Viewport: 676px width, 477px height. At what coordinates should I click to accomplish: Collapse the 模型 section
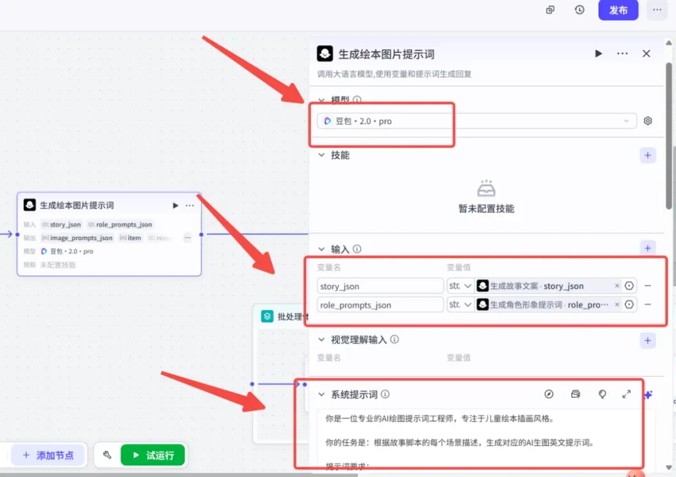pos(322,100)
